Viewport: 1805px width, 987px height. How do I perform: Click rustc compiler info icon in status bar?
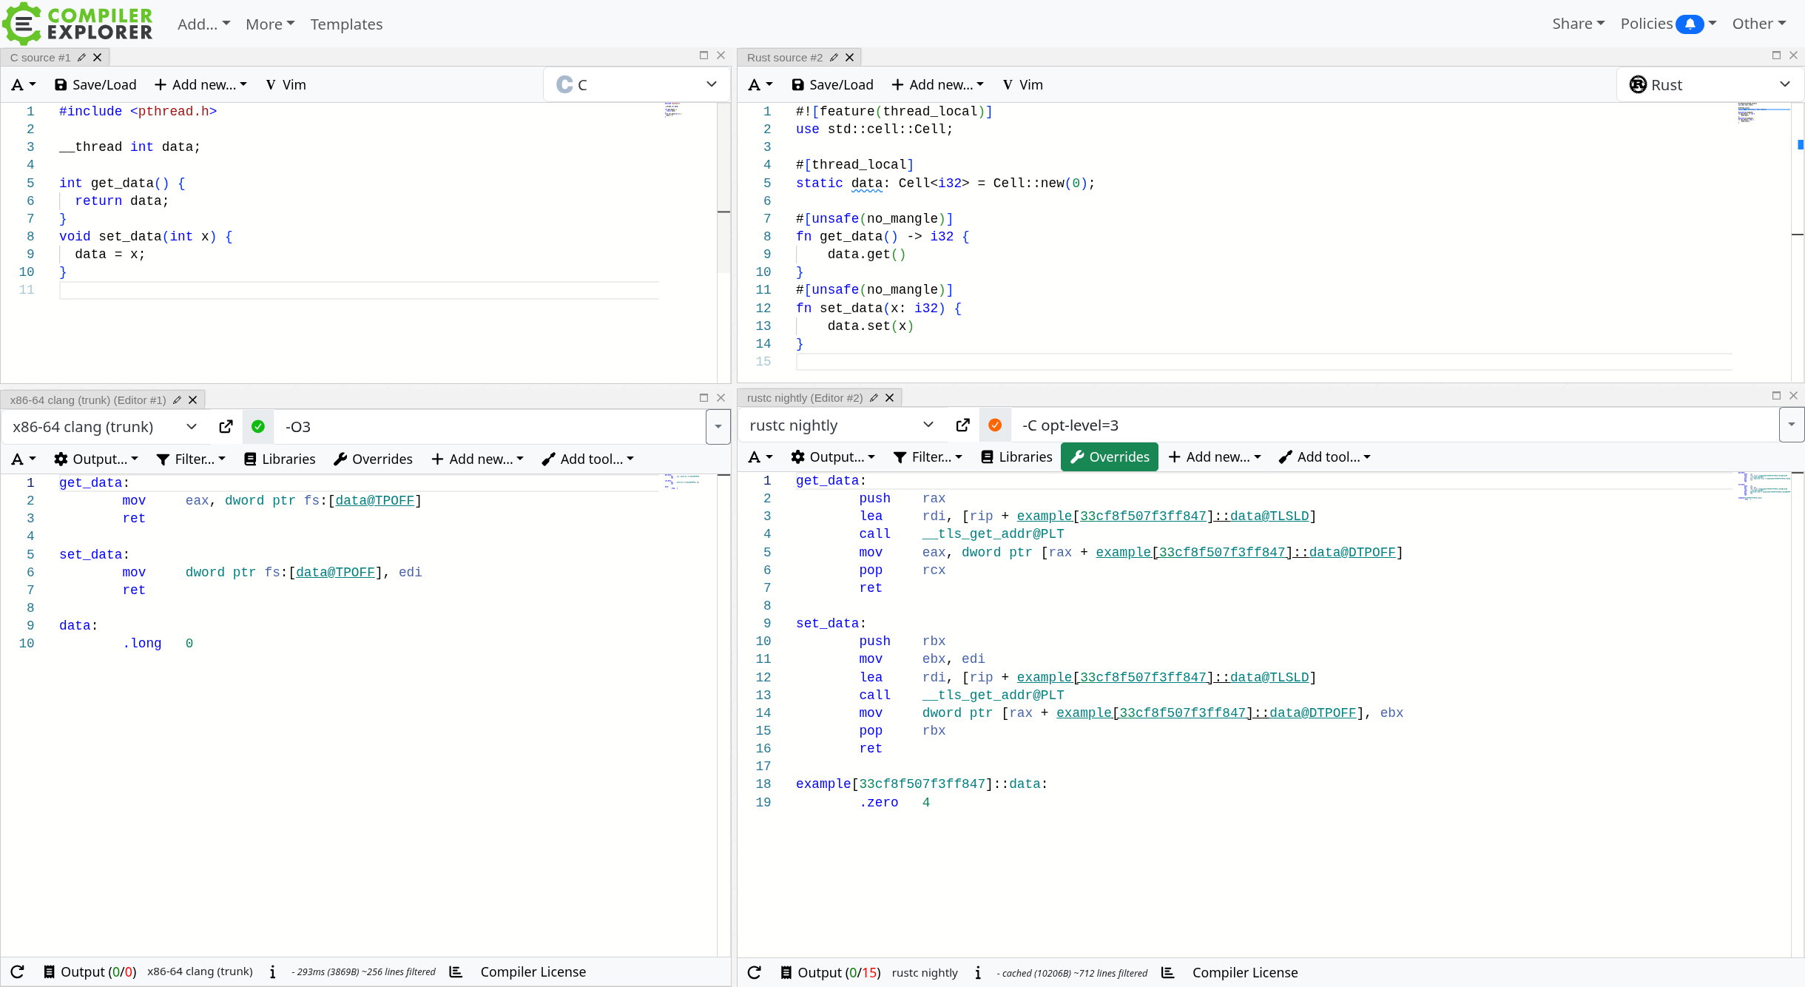[978, 973]
